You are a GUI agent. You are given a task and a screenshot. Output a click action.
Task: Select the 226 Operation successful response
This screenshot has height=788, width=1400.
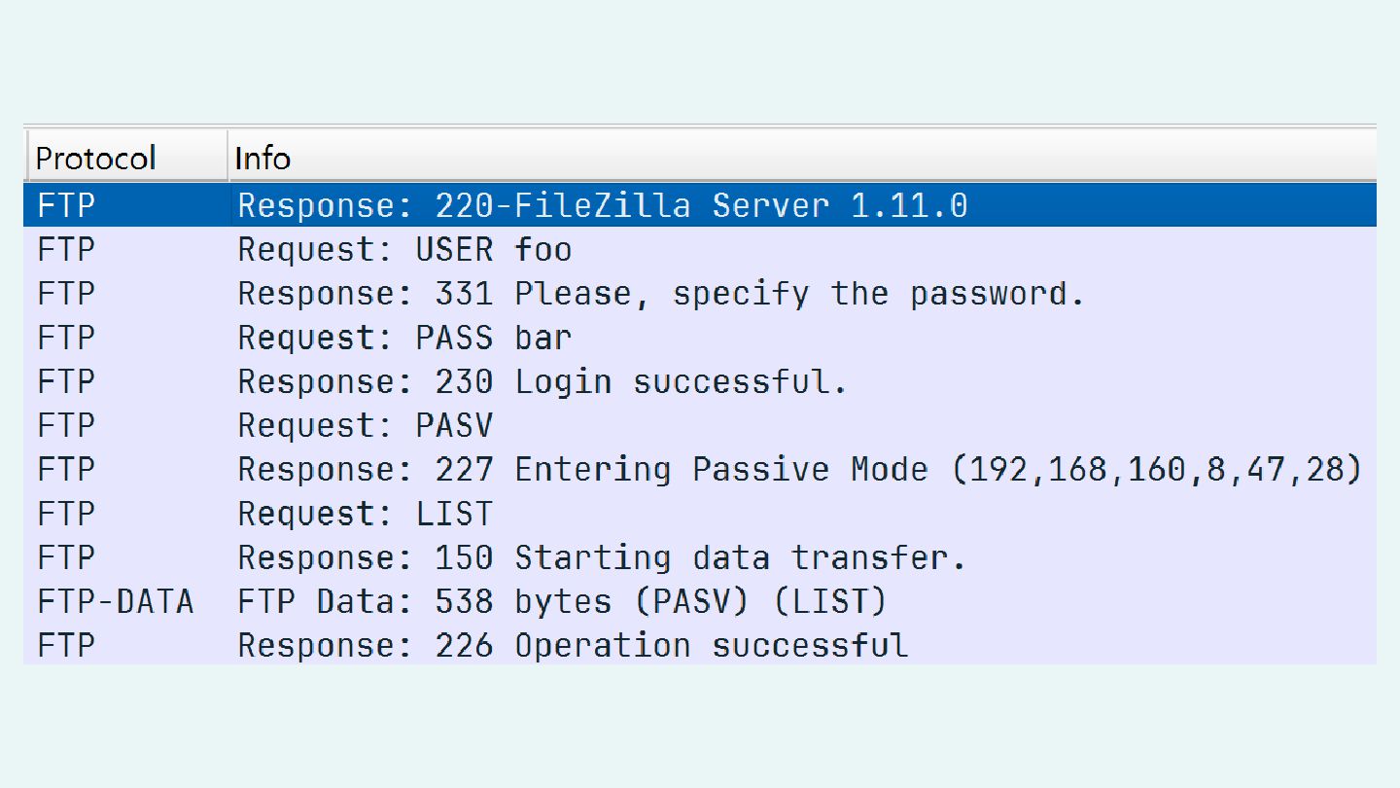[x=700, y=645]
